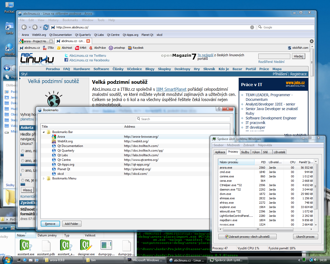Image resolution: width=330 pixels, height=264 pixels.
Task: Select the poll radio option 'ano, Li'
Action: pyautogui.click(x=23, y=170)
